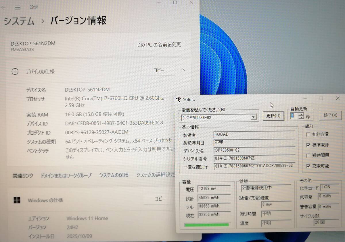
Task: Click the デバイス名 value DESKTOP-561N2DM
Action: [x=87, y=90]
